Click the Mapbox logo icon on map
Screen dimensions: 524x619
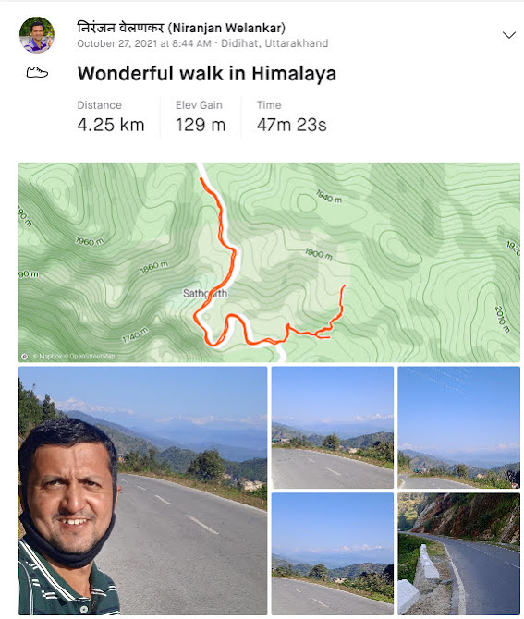click(x=24, y=356)
